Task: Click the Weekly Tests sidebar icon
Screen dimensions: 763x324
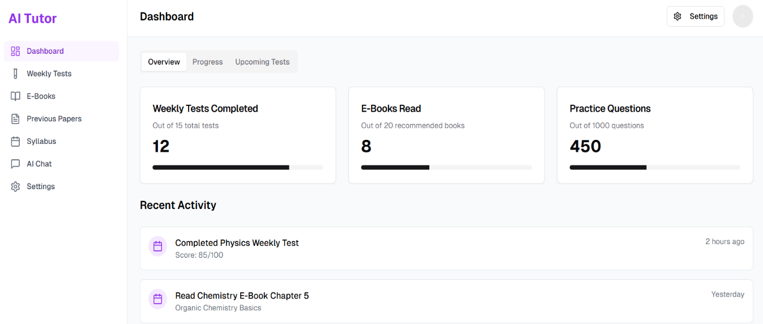Action: point(15,74)
